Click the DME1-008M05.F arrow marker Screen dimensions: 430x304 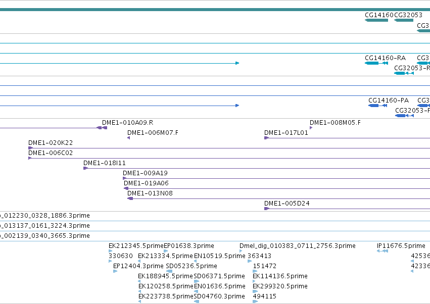point(311,128)
